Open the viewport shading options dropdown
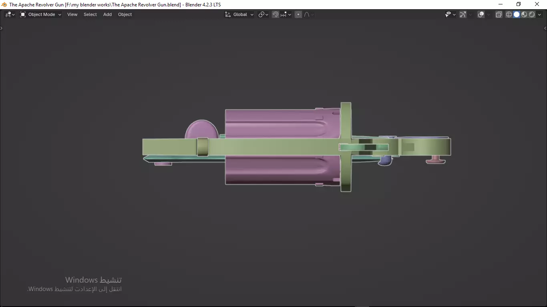This screenshot has width=547, height=307. click(539, 14)
